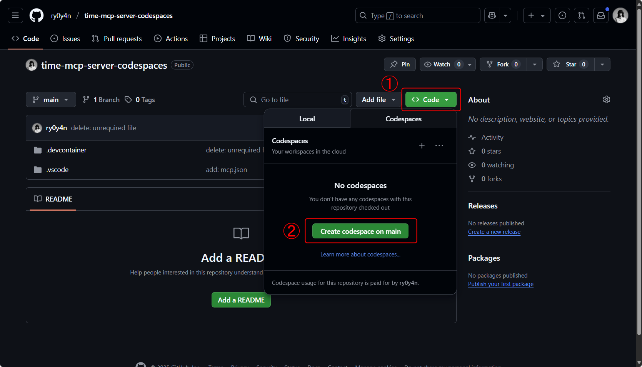Open the Pull requests header icon
Image resolution: width=642 pixels, height=367 pixels.
point(582,15)
